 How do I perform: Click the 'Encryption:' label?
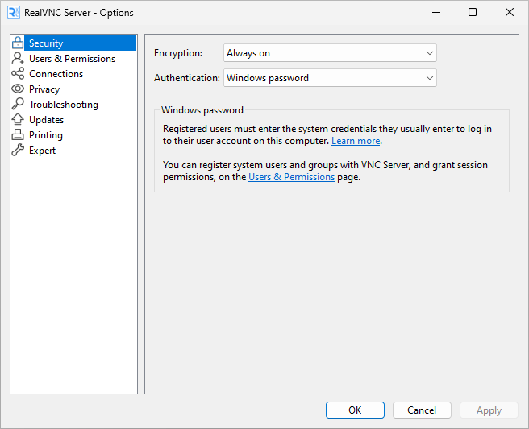click(178, 53)
